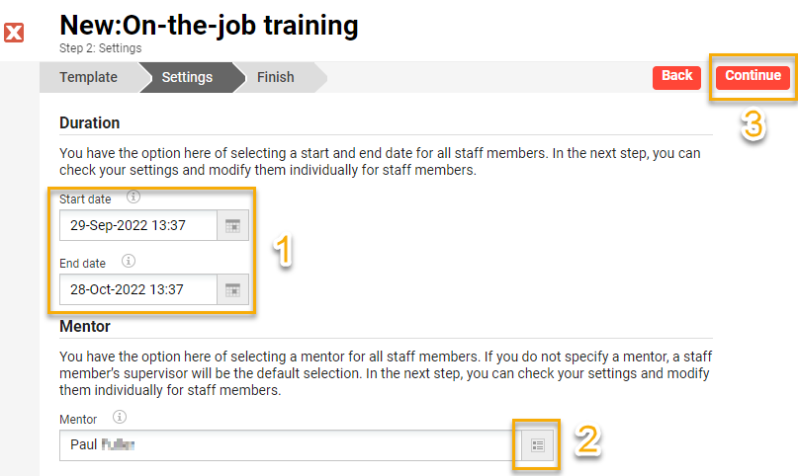Open the mentor selection list icon
The width and height of the screenshot is (798, 476).
(538, 445)
